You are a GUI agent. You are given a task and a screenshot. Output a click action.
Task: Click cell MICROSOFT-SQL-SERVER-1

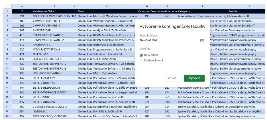[54, 116]
